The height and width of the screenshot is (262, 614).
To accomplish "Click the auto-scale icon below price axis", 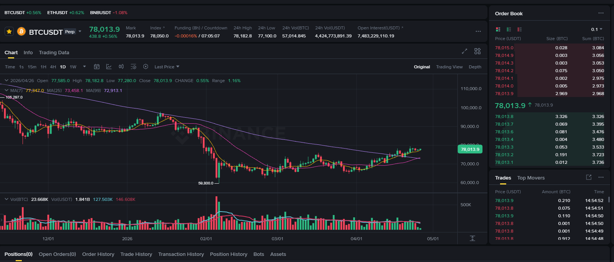I will 473,238.
